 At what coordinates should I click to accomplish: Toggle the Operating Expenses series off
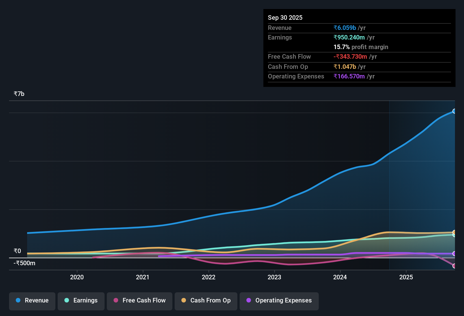coord(279,300)
